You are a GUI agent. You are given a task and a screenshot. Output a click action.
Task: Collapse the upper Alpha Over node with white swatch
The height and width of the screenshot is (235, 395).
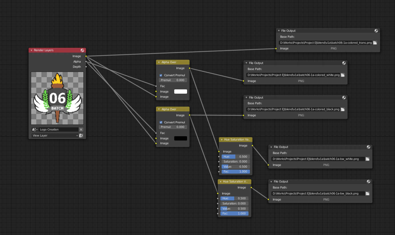[x=159, y=62]
